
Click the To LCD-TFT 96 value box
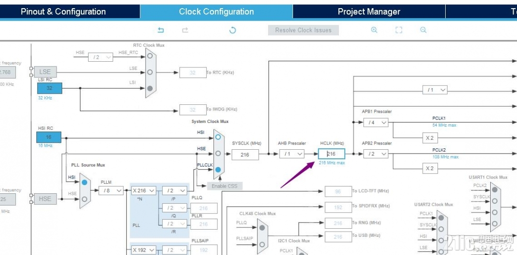[x=338, y=191]
